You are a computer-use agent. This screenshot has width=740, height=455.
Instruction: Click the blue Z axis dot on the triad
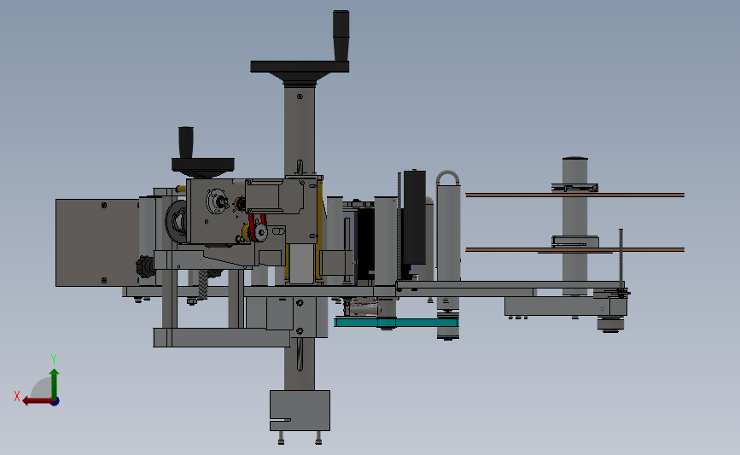click(x=55, y=402)
